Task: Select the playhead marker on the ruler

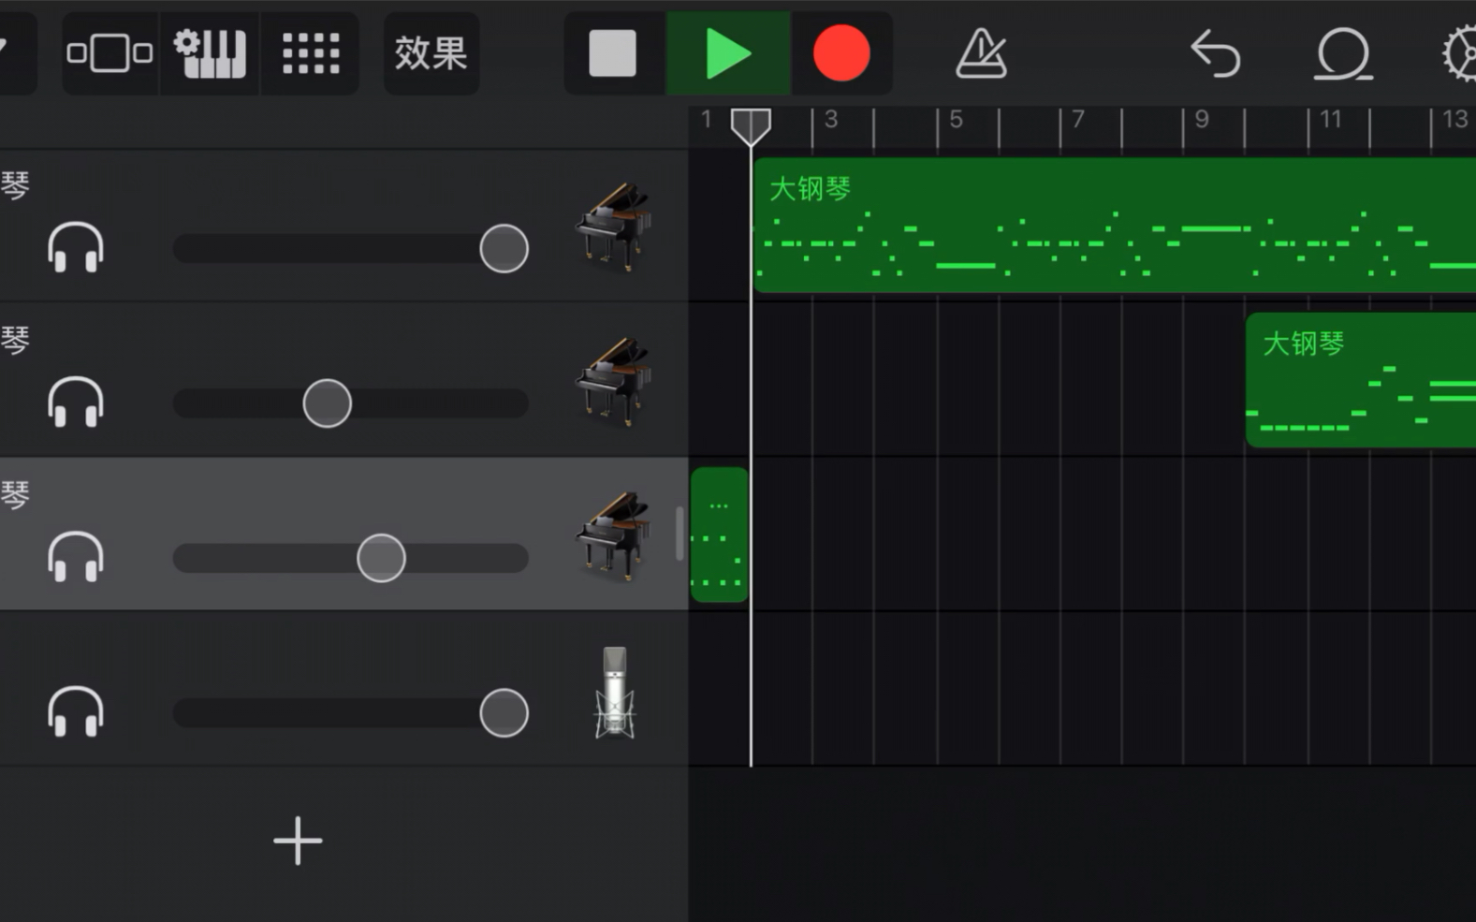Action: [751, 126]
